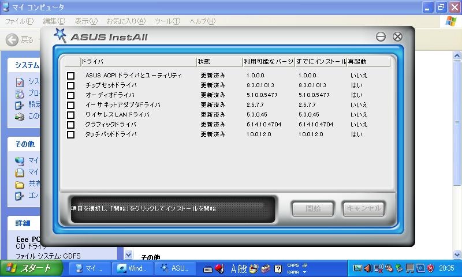Click the shared documents folder icon

click(x=20, y=185)
